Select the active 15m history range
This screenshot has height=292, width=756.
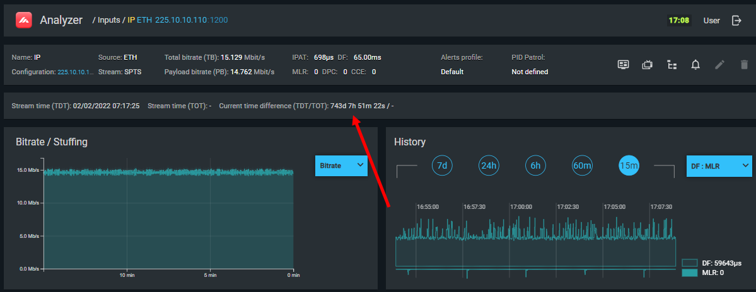coord(629,166)
